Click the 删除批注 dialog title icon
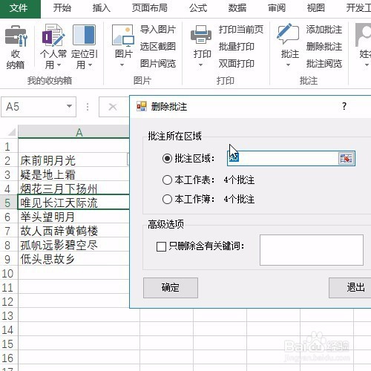The width and height of the screenshot is (371, 371). (x=142, y=106)
